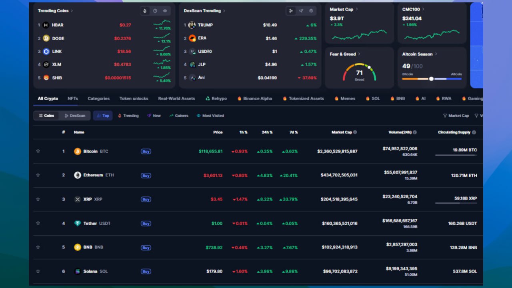This screenshot has width=512, height=288.
Task: Select the third DexScan Trending filter icon
Action: pos(311,11)
